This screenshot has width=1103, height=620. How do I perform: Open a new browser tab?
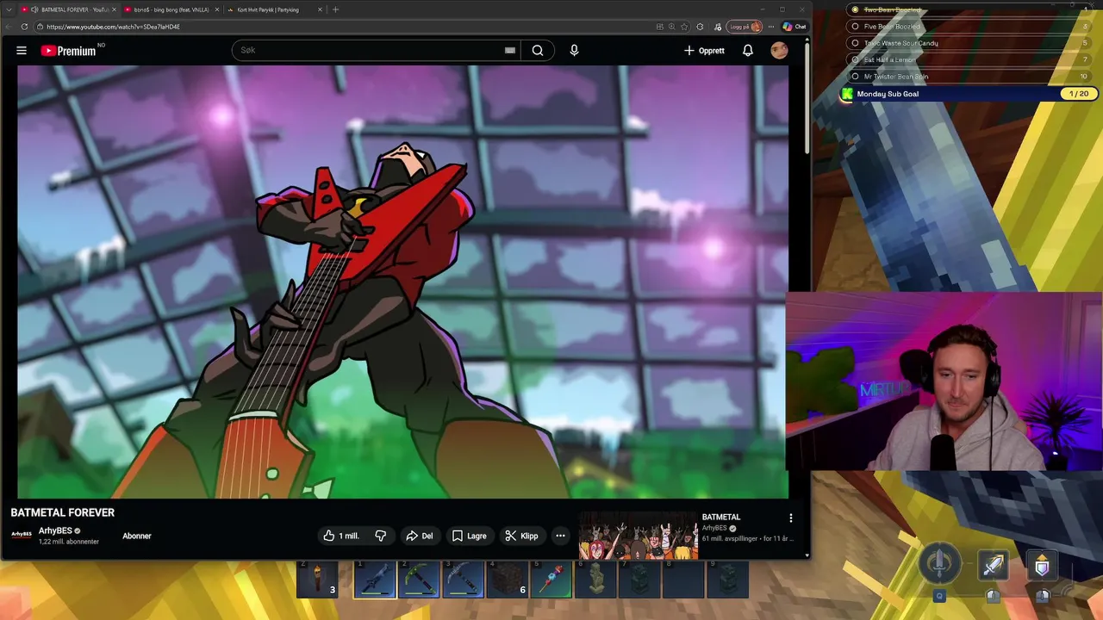pyautogui.click(x=335, y=9)
